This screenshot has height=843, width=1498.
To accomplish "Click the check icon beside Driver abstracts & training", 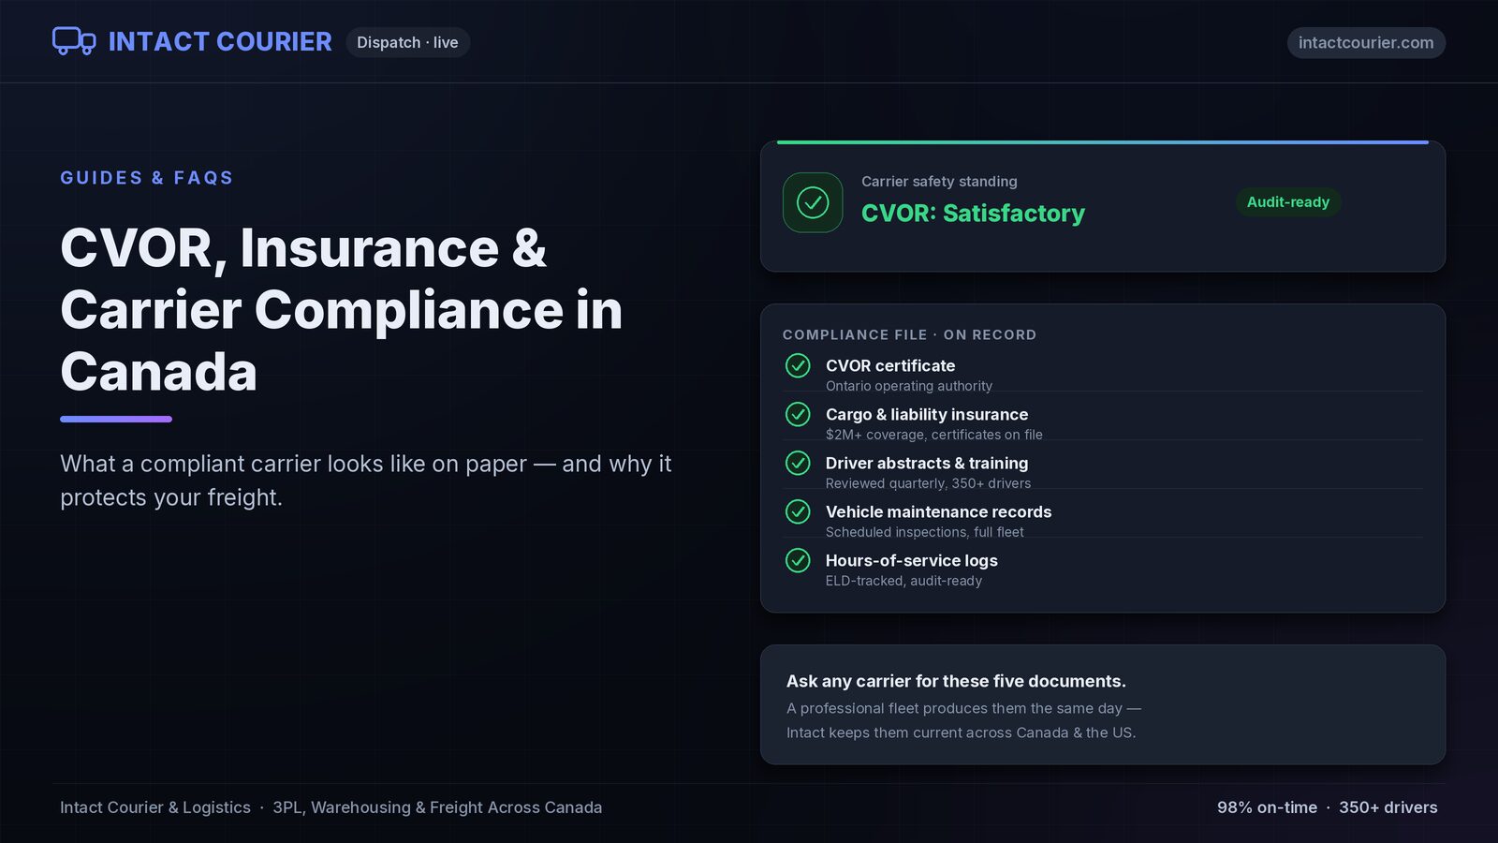I will [798, 463].
